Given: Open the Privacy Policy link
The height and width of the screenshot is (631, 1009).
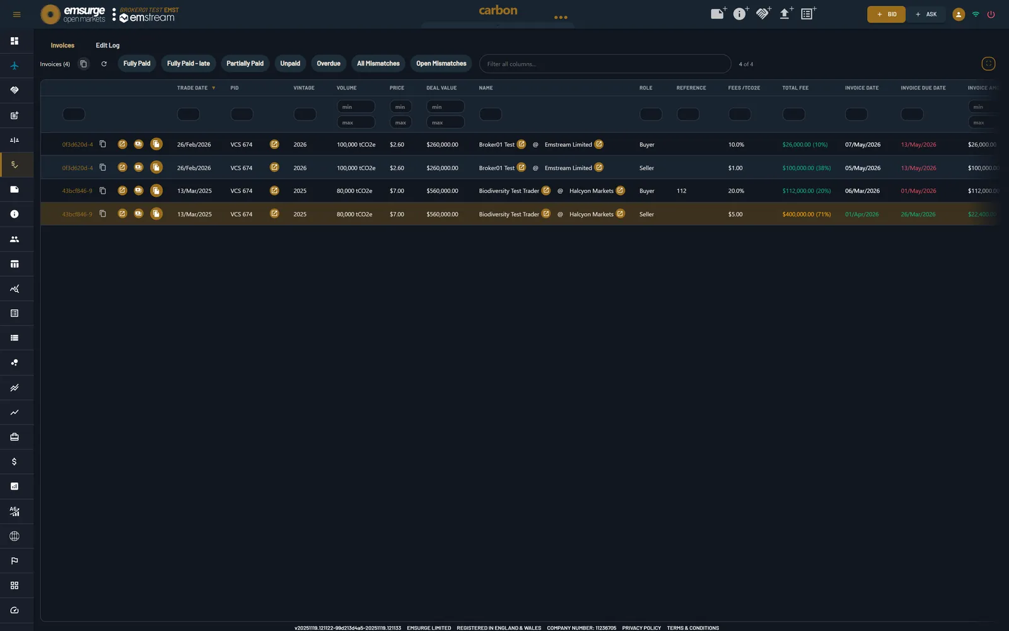Looking at the screenshot, I should click(x=641, y=628).
